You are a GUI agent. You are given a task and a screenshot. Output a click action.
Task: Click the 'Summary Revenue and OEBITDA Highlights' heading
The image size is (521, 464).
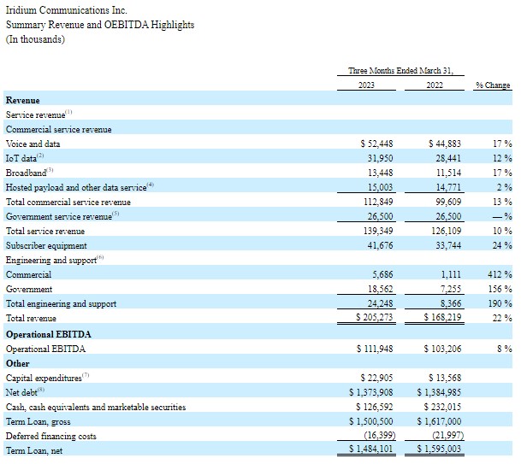point(100,25)
